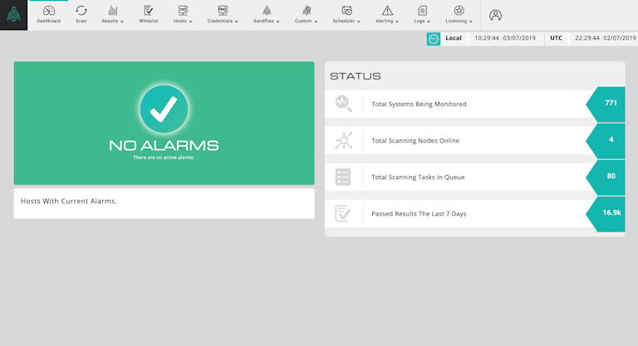Screen dimensions: 638x346
Task: Click the STATUS panel title
Action: point(356,76)
